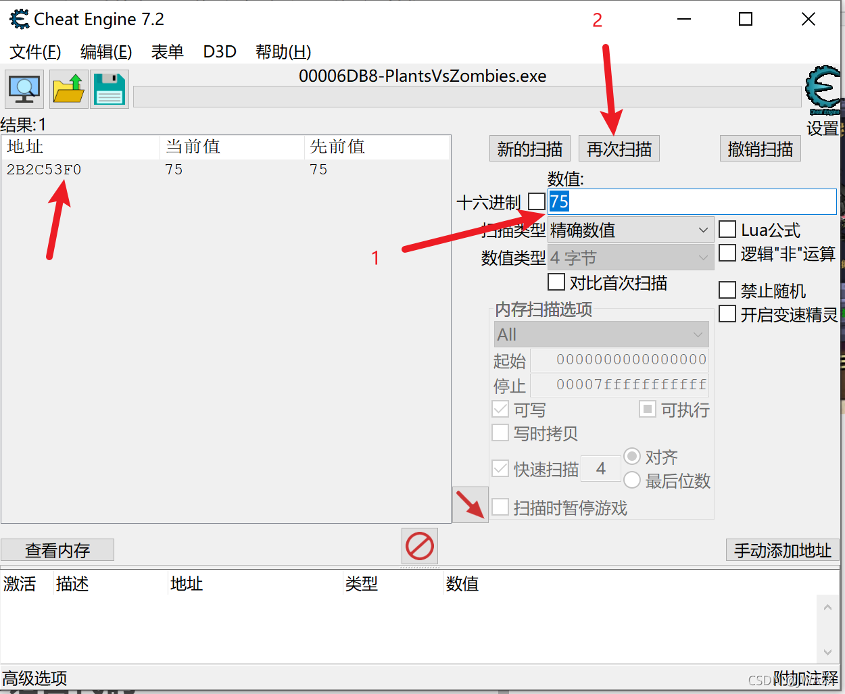This screenshot has height=694, width=845.
Task: Expand the memory region All dropdown
Action: 602,334
